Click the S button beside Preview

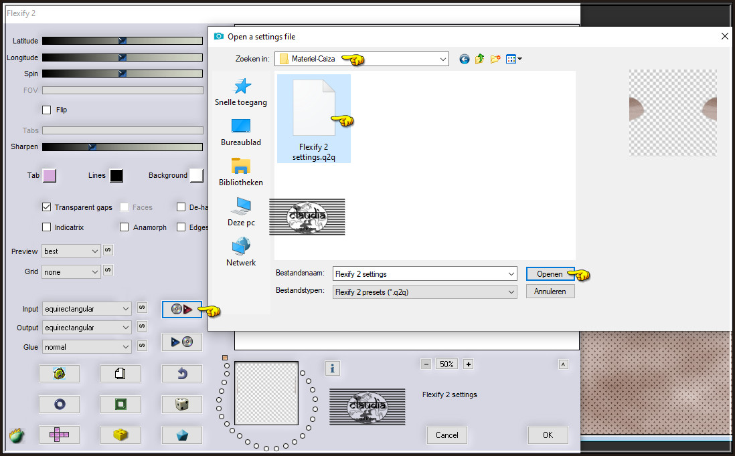[x=108, y=250]
